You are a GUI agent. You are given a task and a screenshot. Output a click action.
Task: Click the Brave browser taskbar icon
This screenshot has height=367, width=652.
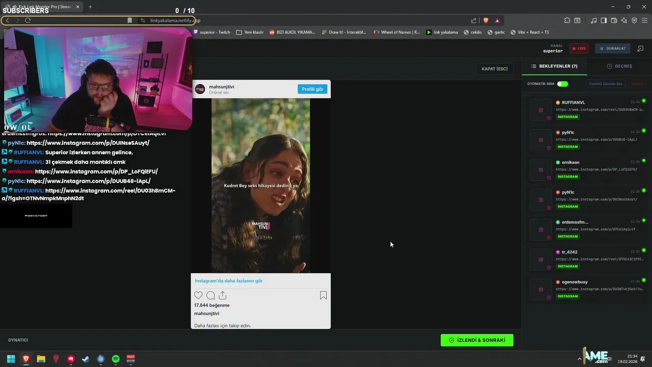(26, 359)
